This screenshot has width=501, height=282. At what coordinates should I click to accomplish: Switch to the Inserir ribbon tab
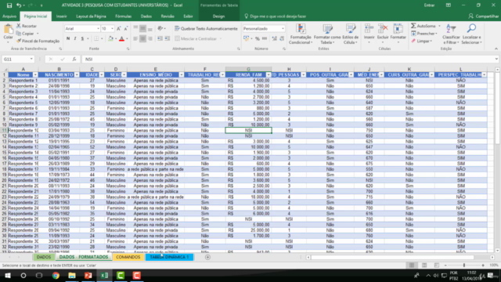click(x=61, y=16)
